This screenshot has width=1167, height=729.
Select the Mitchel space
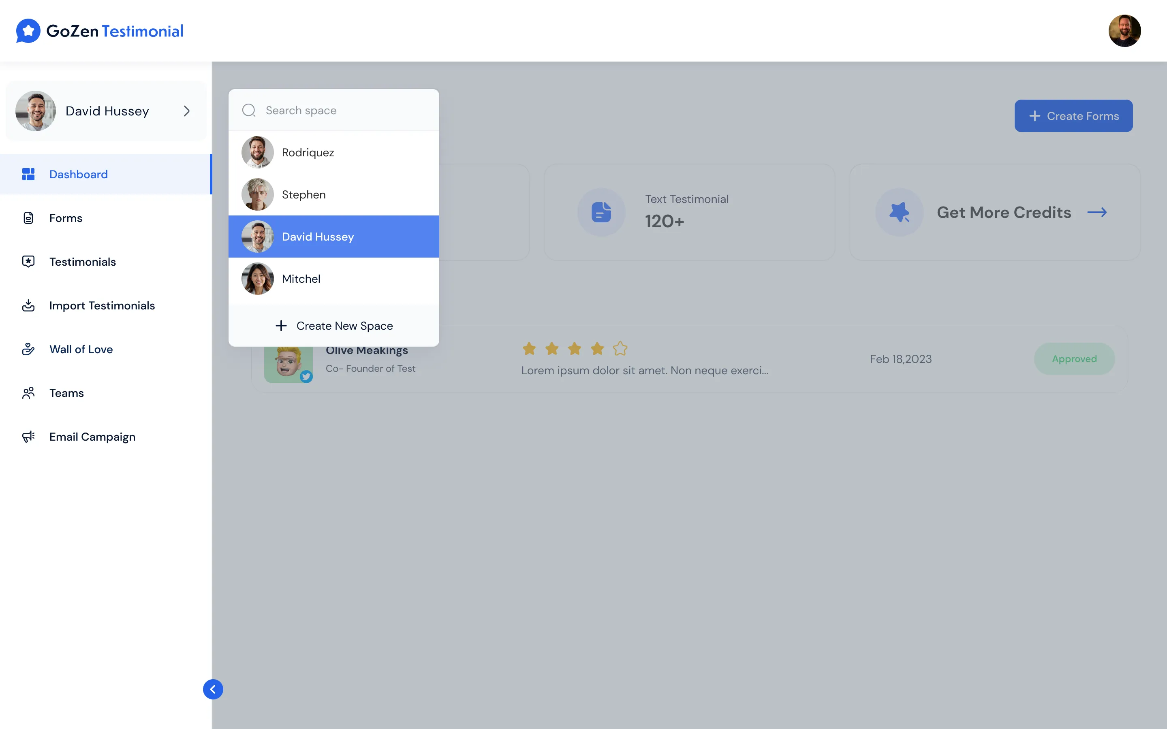pos(334,279)
